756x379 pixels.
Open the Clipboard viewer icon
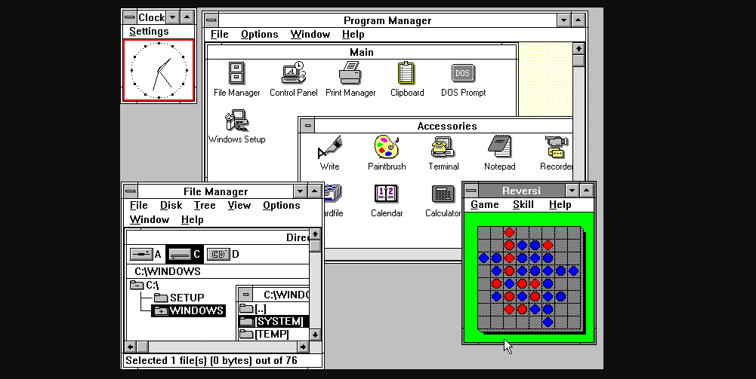[406, 74]
